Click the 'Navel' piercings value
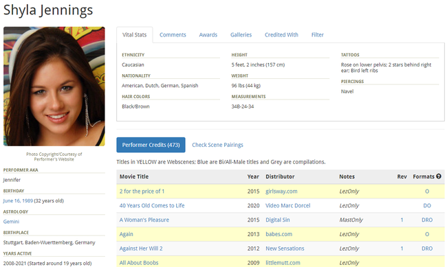 coord(347,91)
